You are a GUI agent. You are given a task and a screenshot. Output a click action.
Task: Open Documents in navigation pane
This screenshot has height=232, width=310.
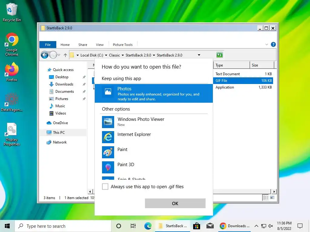point(62,92)
